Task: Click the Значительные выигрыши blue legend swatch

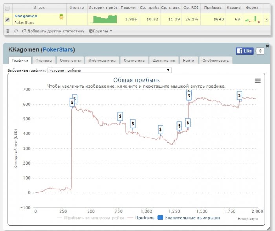Action: tap(160, 218)
